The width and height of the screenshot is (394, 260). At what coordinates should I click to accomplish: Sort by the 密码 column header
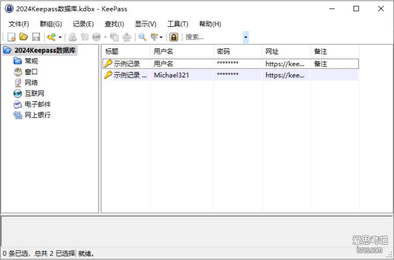(x=238, y=51)
